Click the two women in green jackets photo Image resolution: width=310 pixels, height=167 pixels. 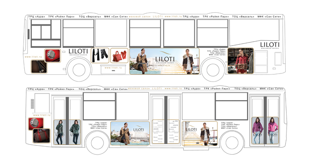coord(67,132)
